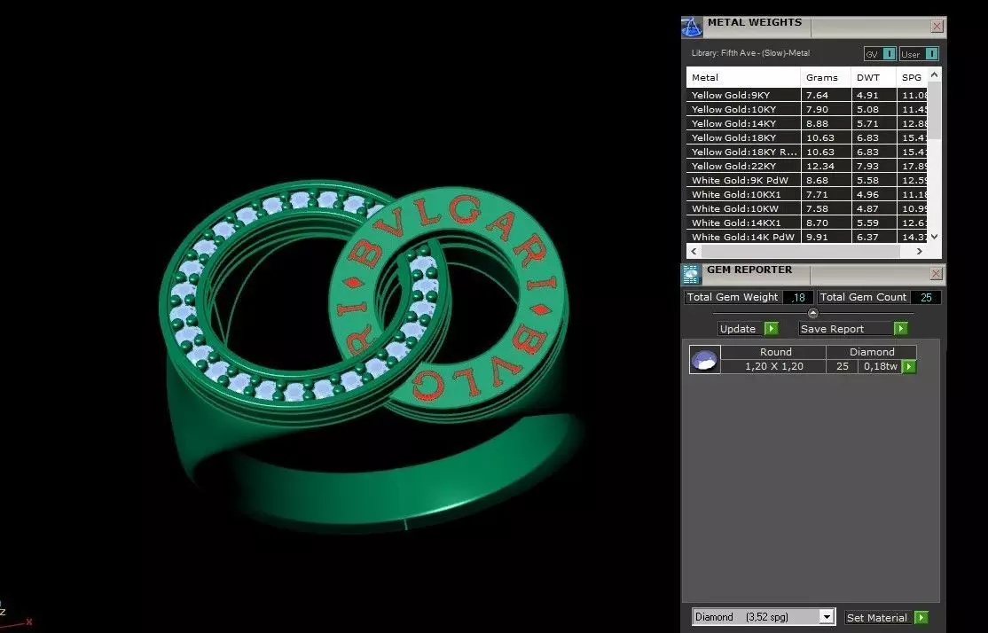Screen dimensions: 988x633
Task: Click the green arrow beside 0,18tw
Action: pos(908,366)
